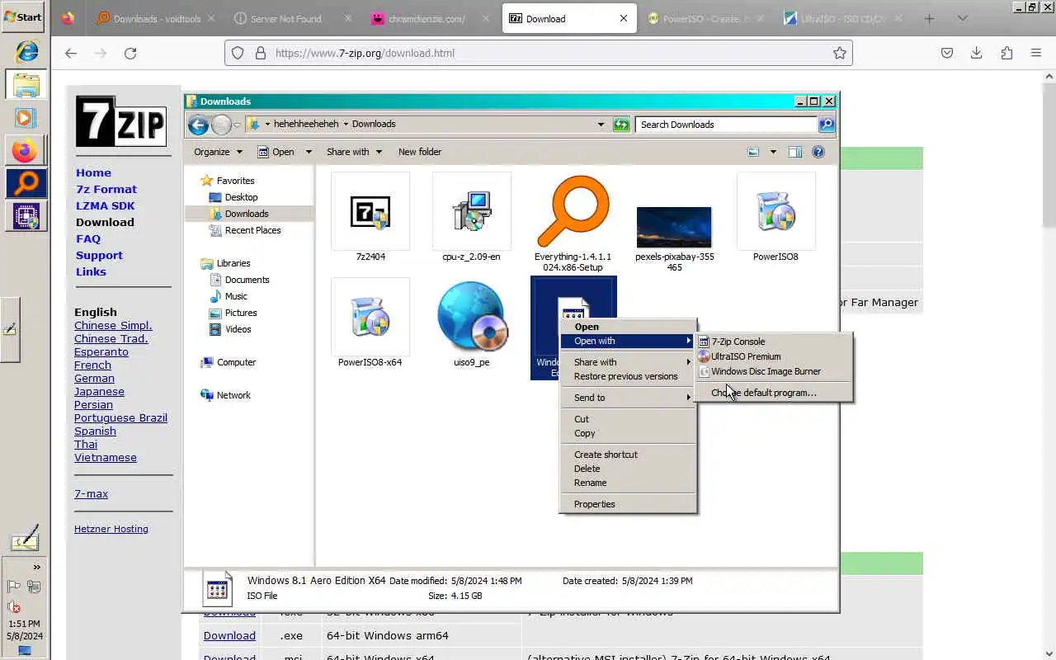Screen dimensions: 1056x660
Task: Open the Chinese Simpl. language link
Action: click(113, 325)
